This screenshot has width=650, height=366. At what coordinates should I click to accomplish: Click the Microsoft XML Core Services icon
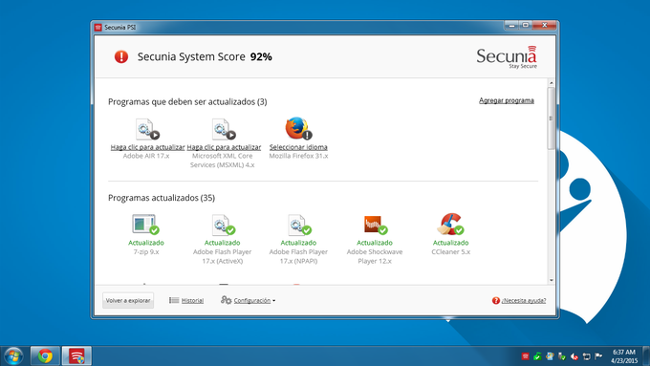(x=224, y=129)
